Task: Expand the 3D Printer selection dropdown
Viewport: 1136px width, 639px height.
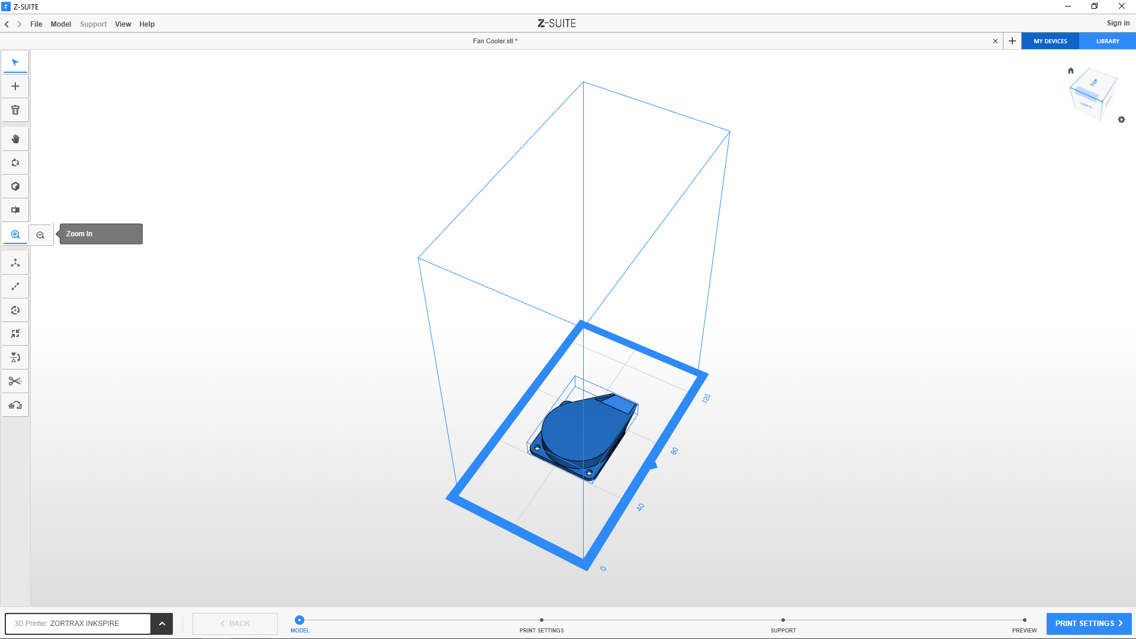Action: point(162,624)
